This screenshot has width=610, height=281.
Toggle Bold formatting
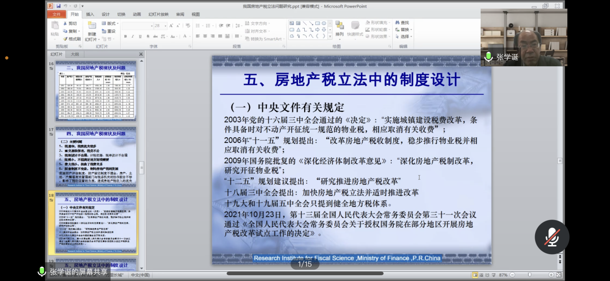[x=125, y=36]
